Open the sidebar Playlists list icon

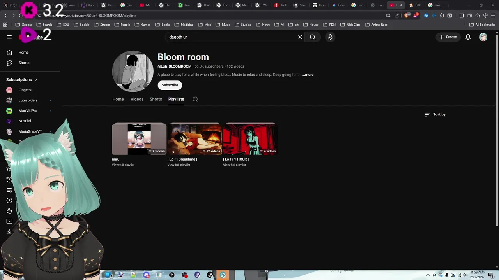[9, 190]
